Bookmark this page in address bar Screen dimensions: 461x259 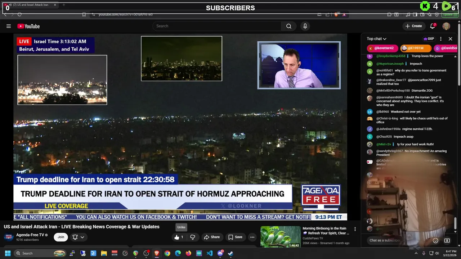pos(84,14)
